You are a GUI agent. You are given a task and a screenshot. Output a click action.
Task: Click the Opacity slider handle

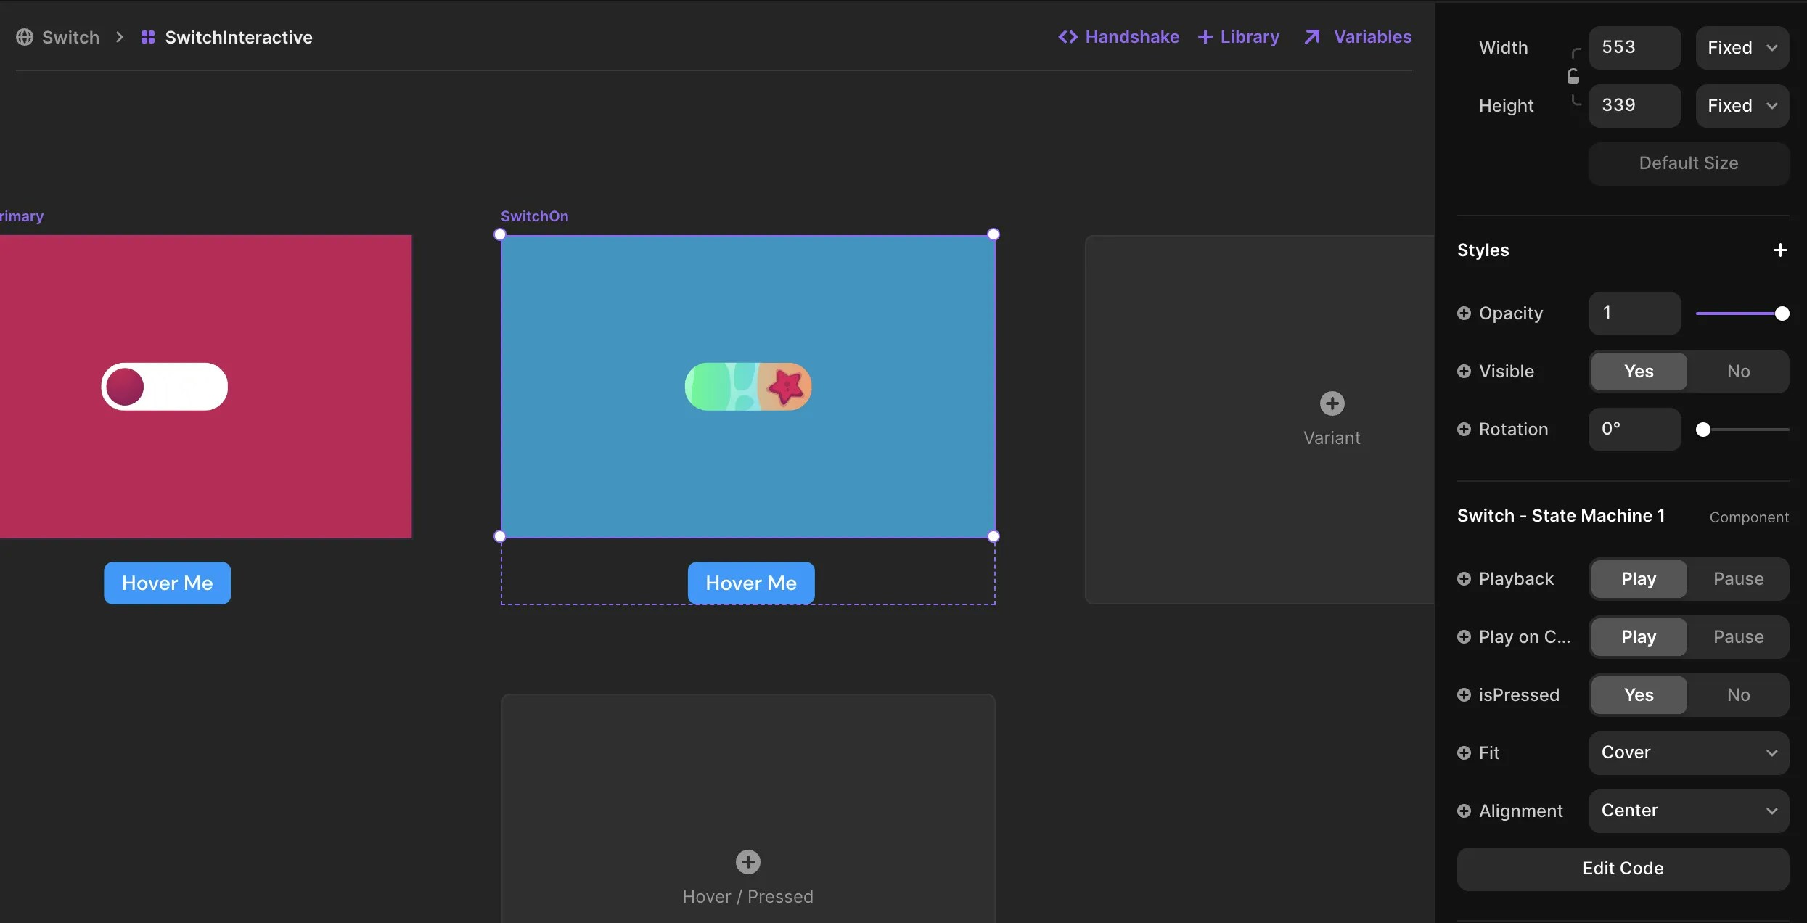[x=1782, y=313]
